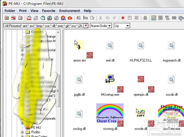Select the jpglib.dll file icon
The width and height of the screenshot is (184, 137).
[79, 79]
